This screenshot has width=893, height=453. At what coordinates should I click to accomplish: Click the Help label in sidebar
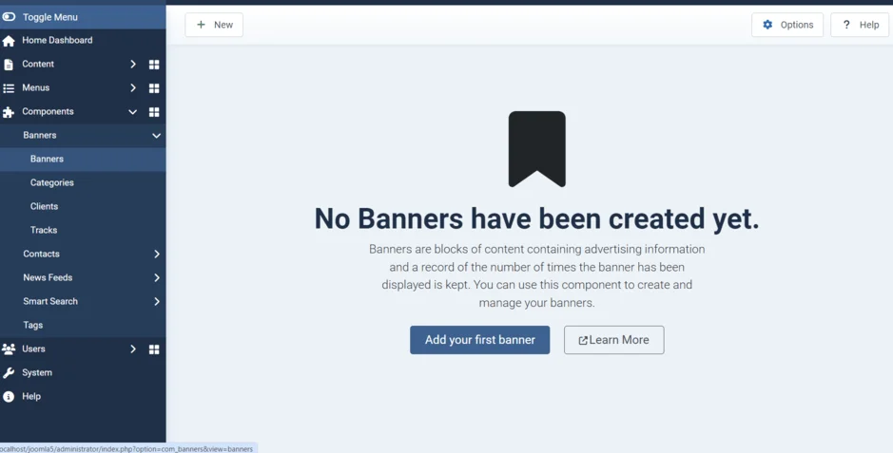pos(31,397)
